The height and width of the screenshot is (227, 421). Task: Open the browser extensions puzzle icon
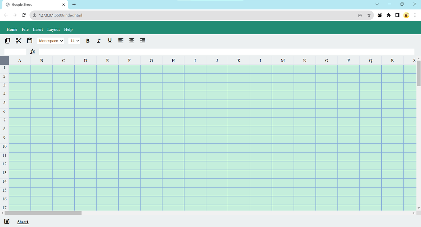coord(389,15)
